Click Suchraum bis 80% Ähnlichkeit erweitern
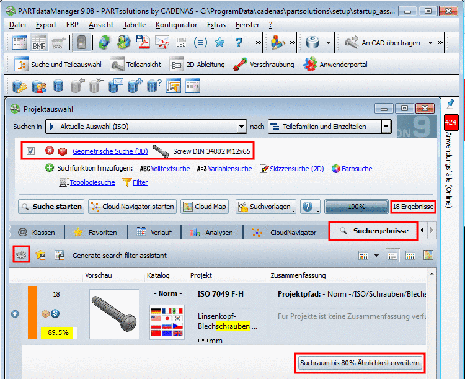This screenshot has height=379, width=465. [360, 363]
